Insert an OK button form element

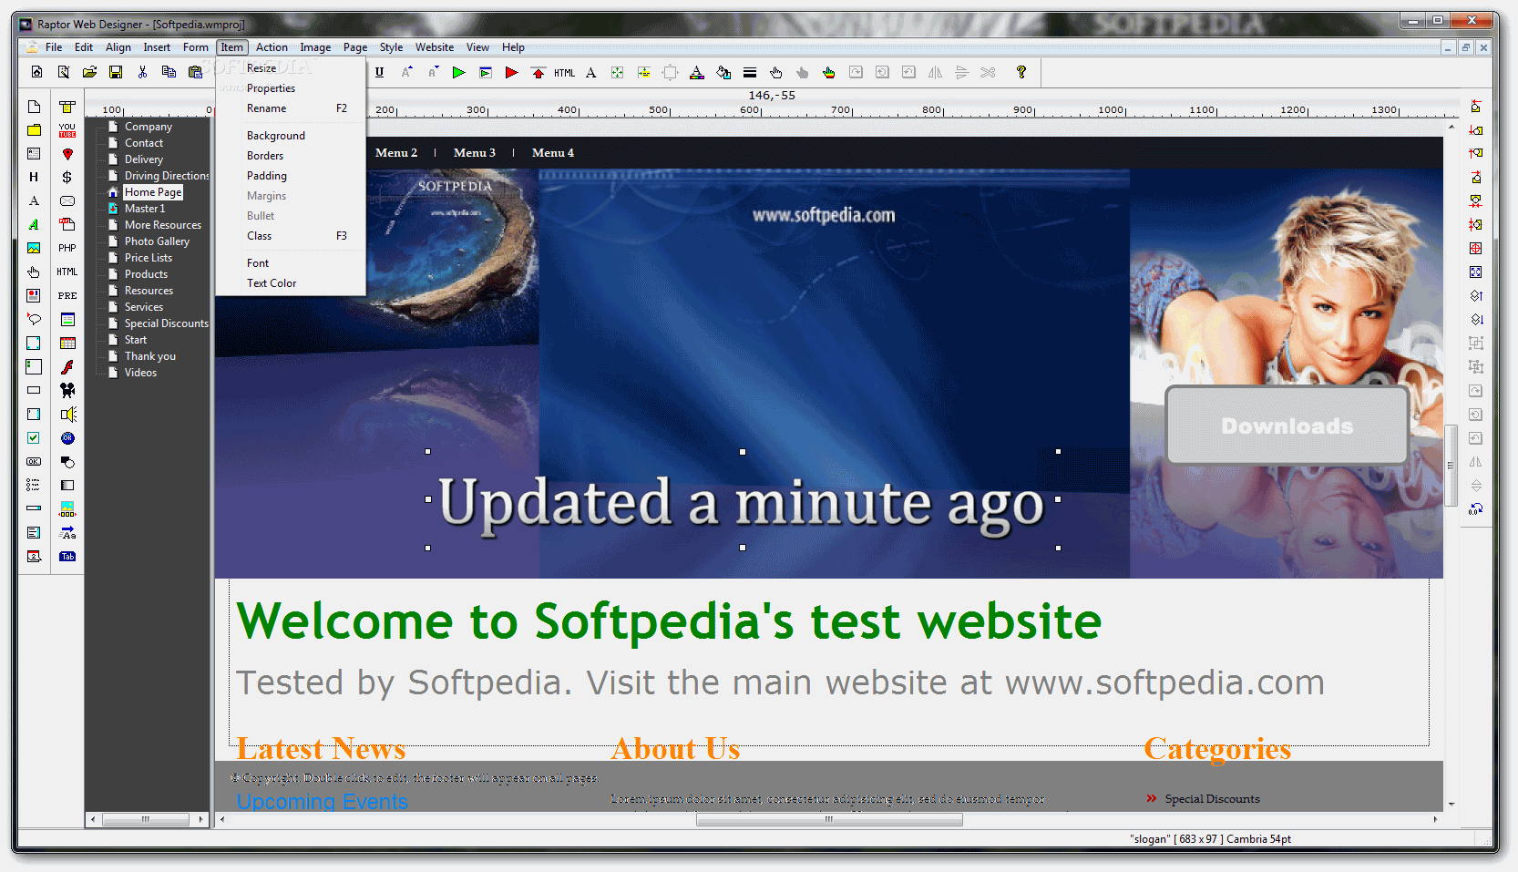pos(34,461)
